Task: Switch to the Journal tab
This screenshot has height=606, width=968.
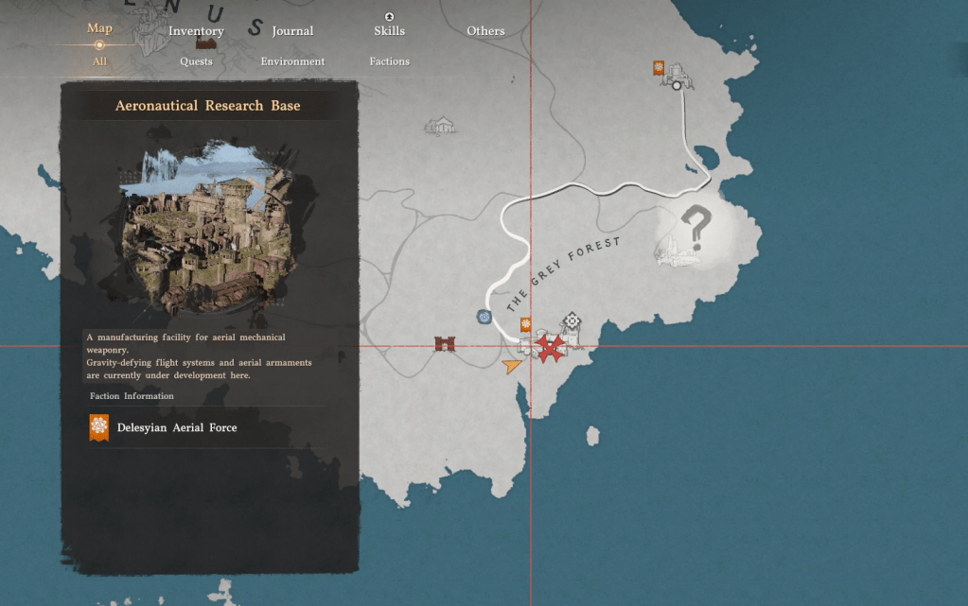Action: (x=292, y=31)
